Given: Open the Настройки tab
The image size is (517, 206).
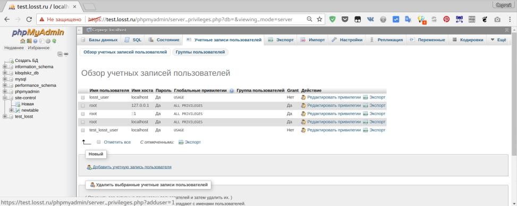Looking at the screenshot, I should click(347, 40).
